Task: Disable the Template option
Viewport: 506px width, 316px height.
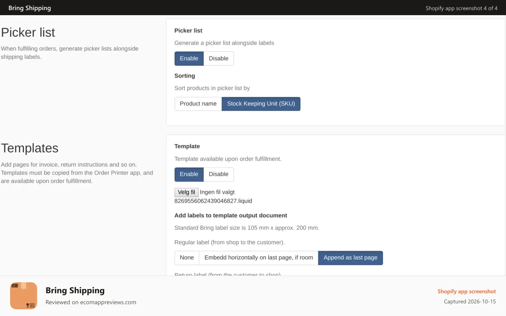Action: click(x=218, y=174)
